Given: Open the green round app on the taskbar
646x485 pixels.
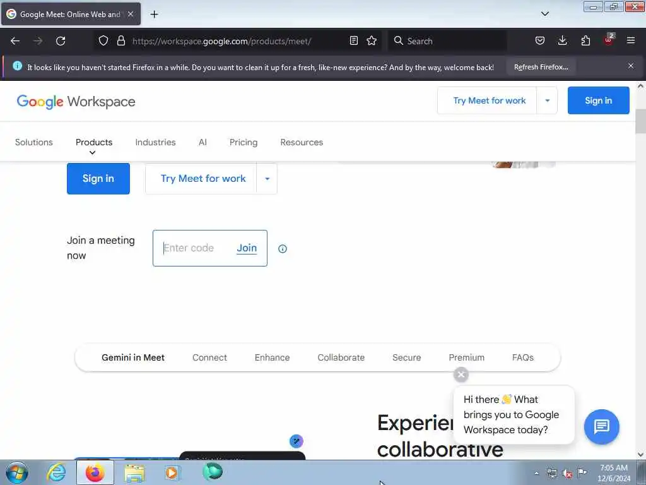Looking at the screenshot, I should [x=213, y=472].
